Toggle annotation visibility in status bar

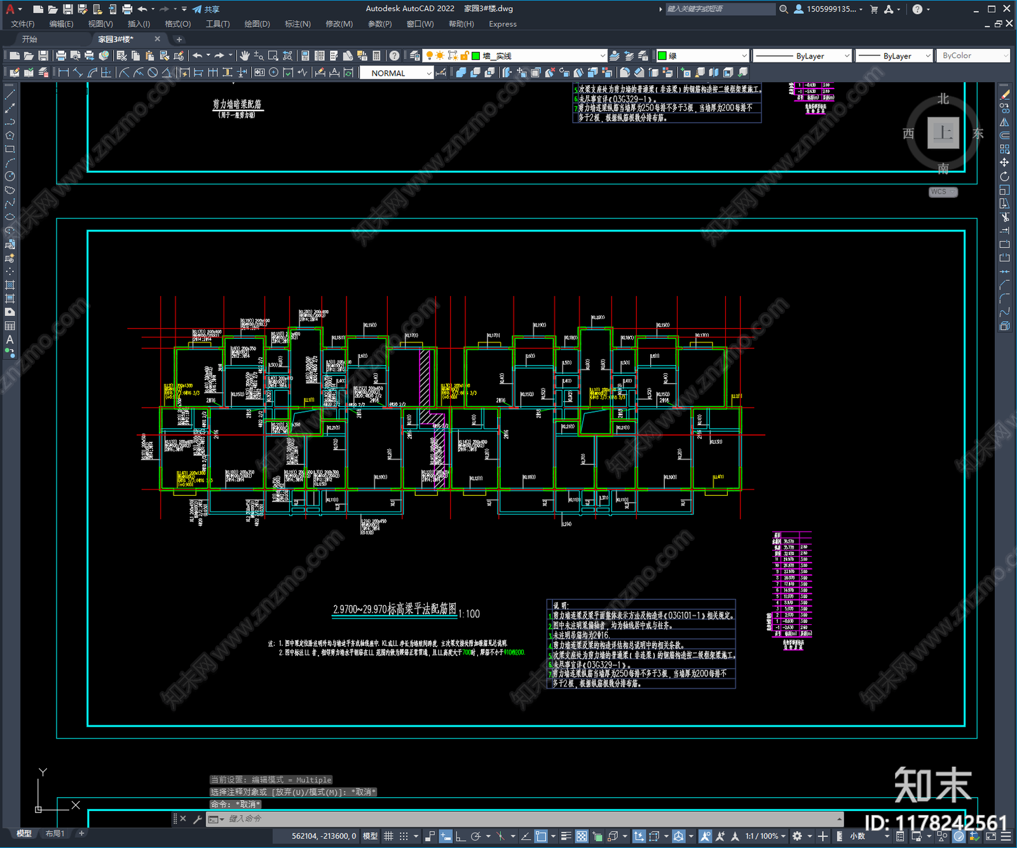click(706, 837)
